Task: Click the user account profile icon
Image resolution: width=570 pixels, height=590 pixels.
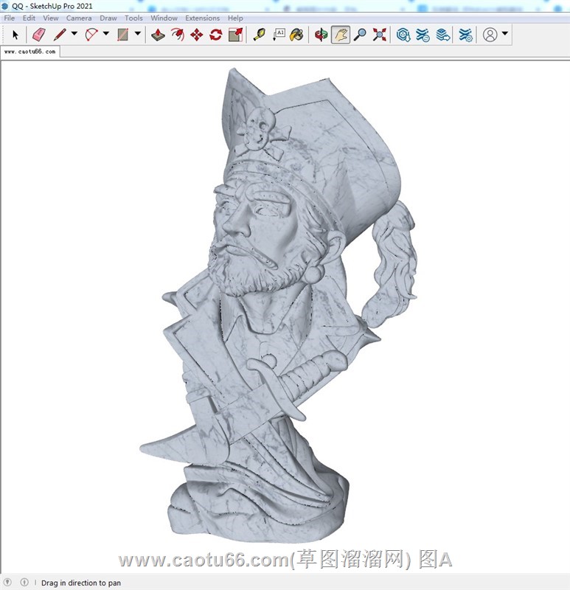Action: click(x=490, y=35)
